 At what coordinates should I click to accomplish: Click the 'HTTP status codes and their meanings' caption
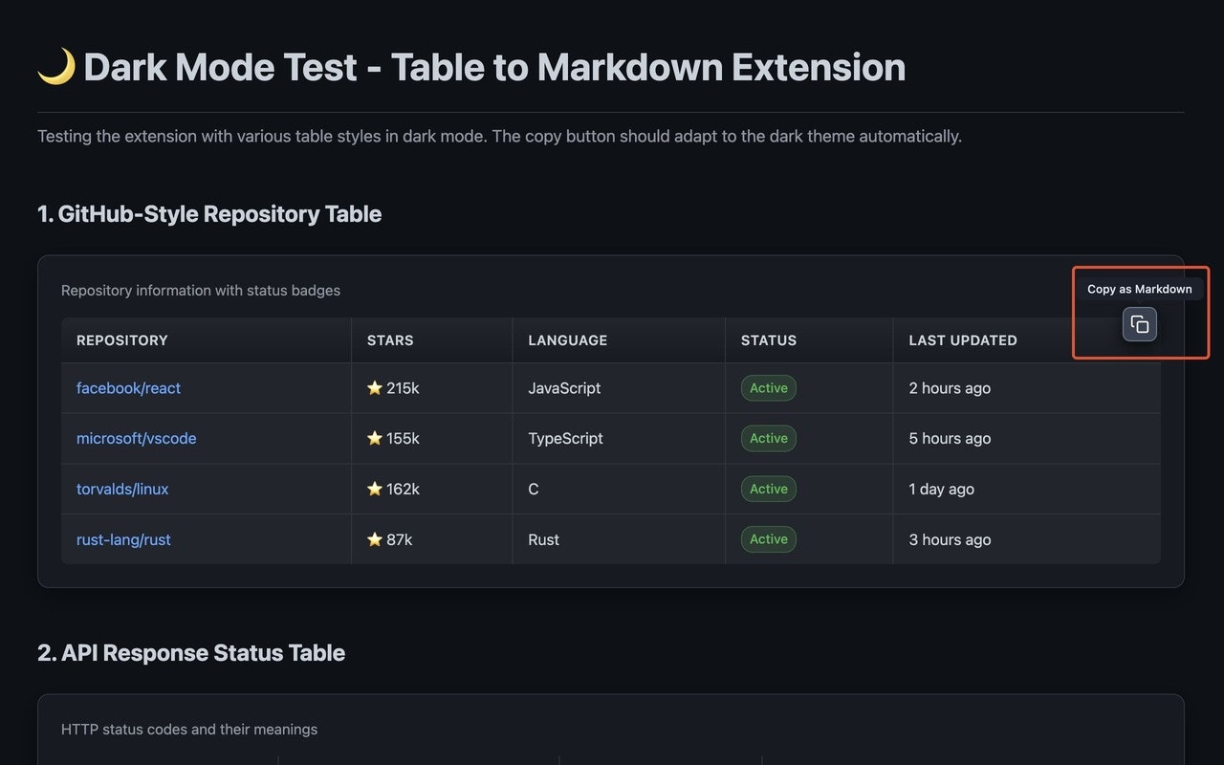189,730
